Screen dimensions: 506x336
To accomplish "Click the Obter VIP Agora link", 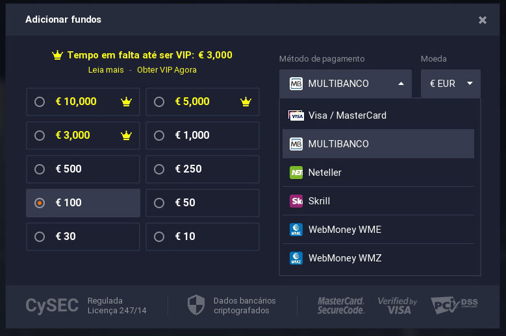I will (x=166, y=69).
